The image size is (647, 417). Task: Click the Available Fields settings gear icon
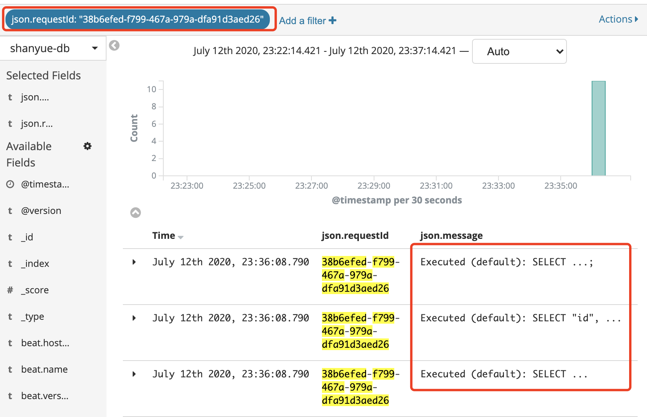[x=87, y=146]
